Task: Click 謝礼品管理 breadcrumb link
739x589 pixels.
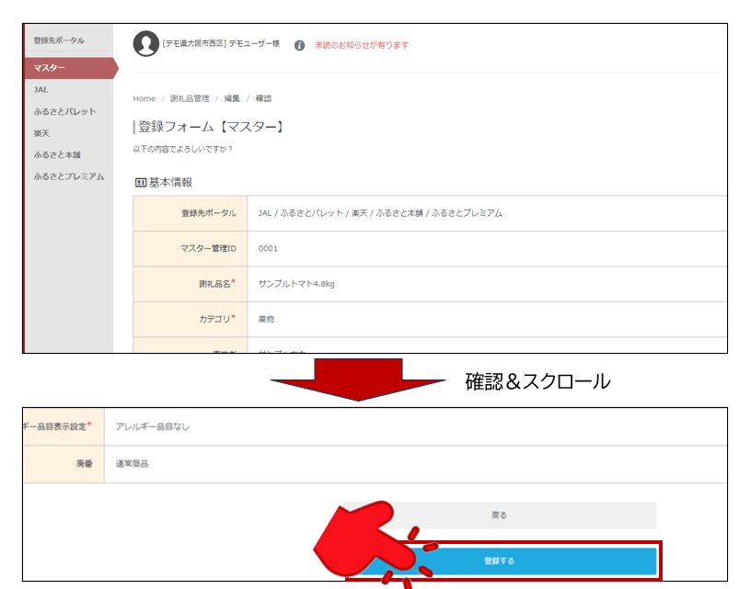Action: 190,98
